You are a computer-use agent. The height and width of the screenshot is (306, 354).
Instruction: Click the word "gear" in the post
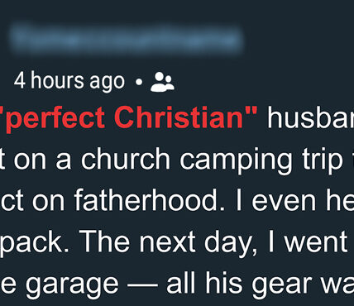281,285
